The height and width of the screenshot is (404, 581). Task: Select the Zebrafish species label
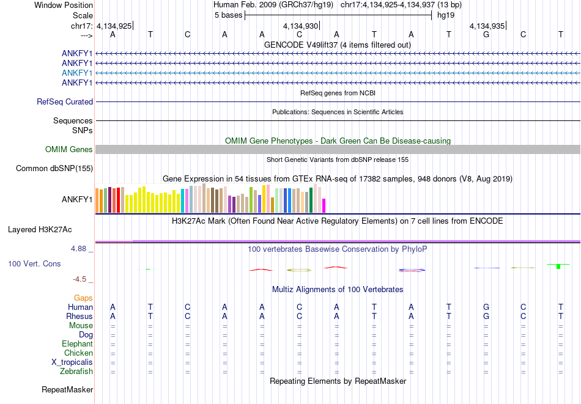pyautogui.click(x=76, y=371)
